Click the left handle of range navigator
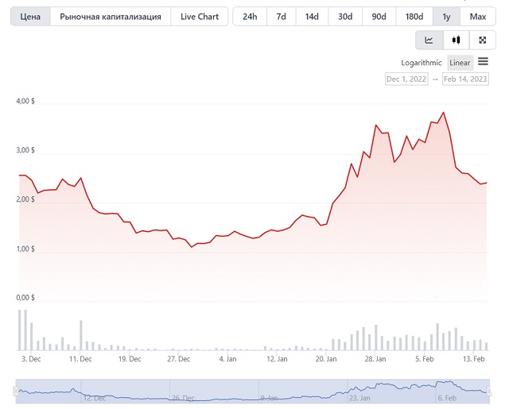This screenshot has width=505, height=409. tap(16, 391)
